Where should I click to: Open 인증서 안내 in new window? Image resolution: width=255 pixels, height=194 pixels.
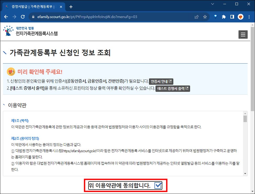click(x=161, y=82)
